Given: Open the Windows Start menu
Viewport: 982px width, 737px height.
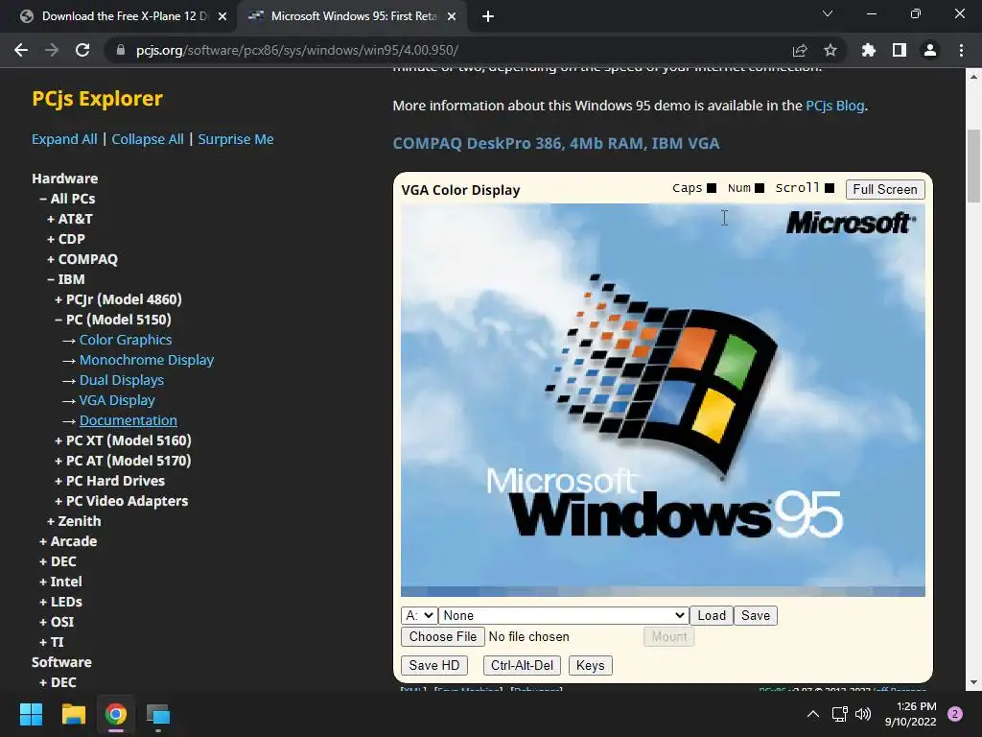Looking at the screenshot, I should click(x=31, y=714).
